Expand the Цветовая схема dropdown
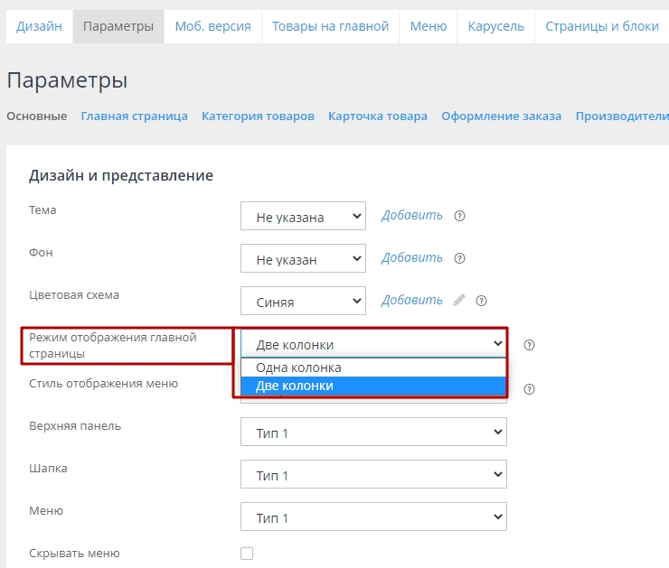This screenshot has height=568, width=669. [303, 302]
